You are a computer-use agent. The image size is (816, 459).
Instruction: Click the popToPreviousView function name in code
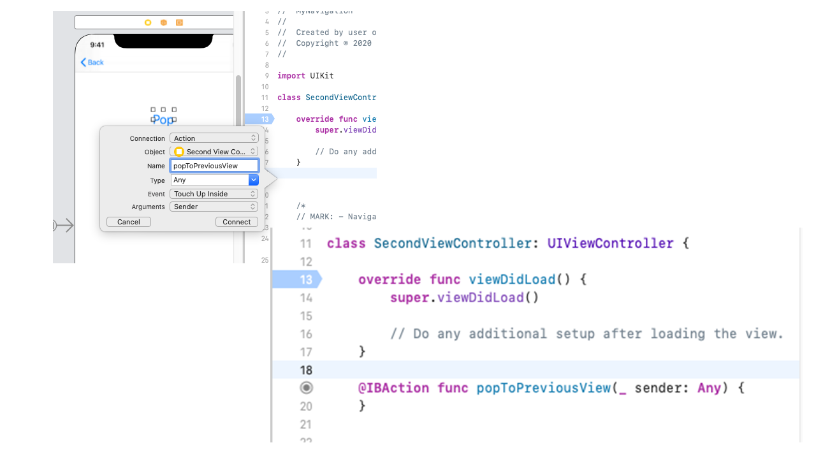[543, 388]
